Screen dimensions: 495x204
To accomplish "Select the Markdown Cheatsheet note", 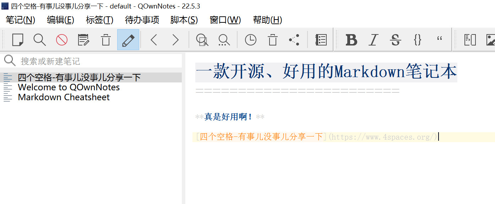I will 64,97.
